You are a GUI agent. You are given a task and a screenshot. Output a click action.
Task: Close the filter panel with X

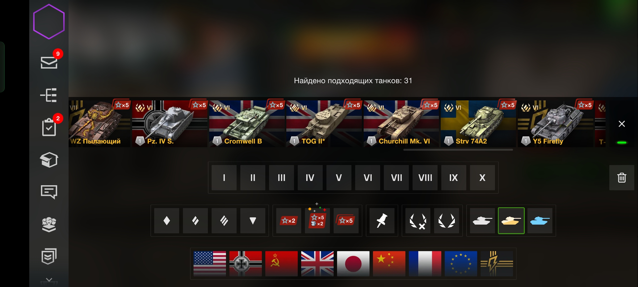622,124
